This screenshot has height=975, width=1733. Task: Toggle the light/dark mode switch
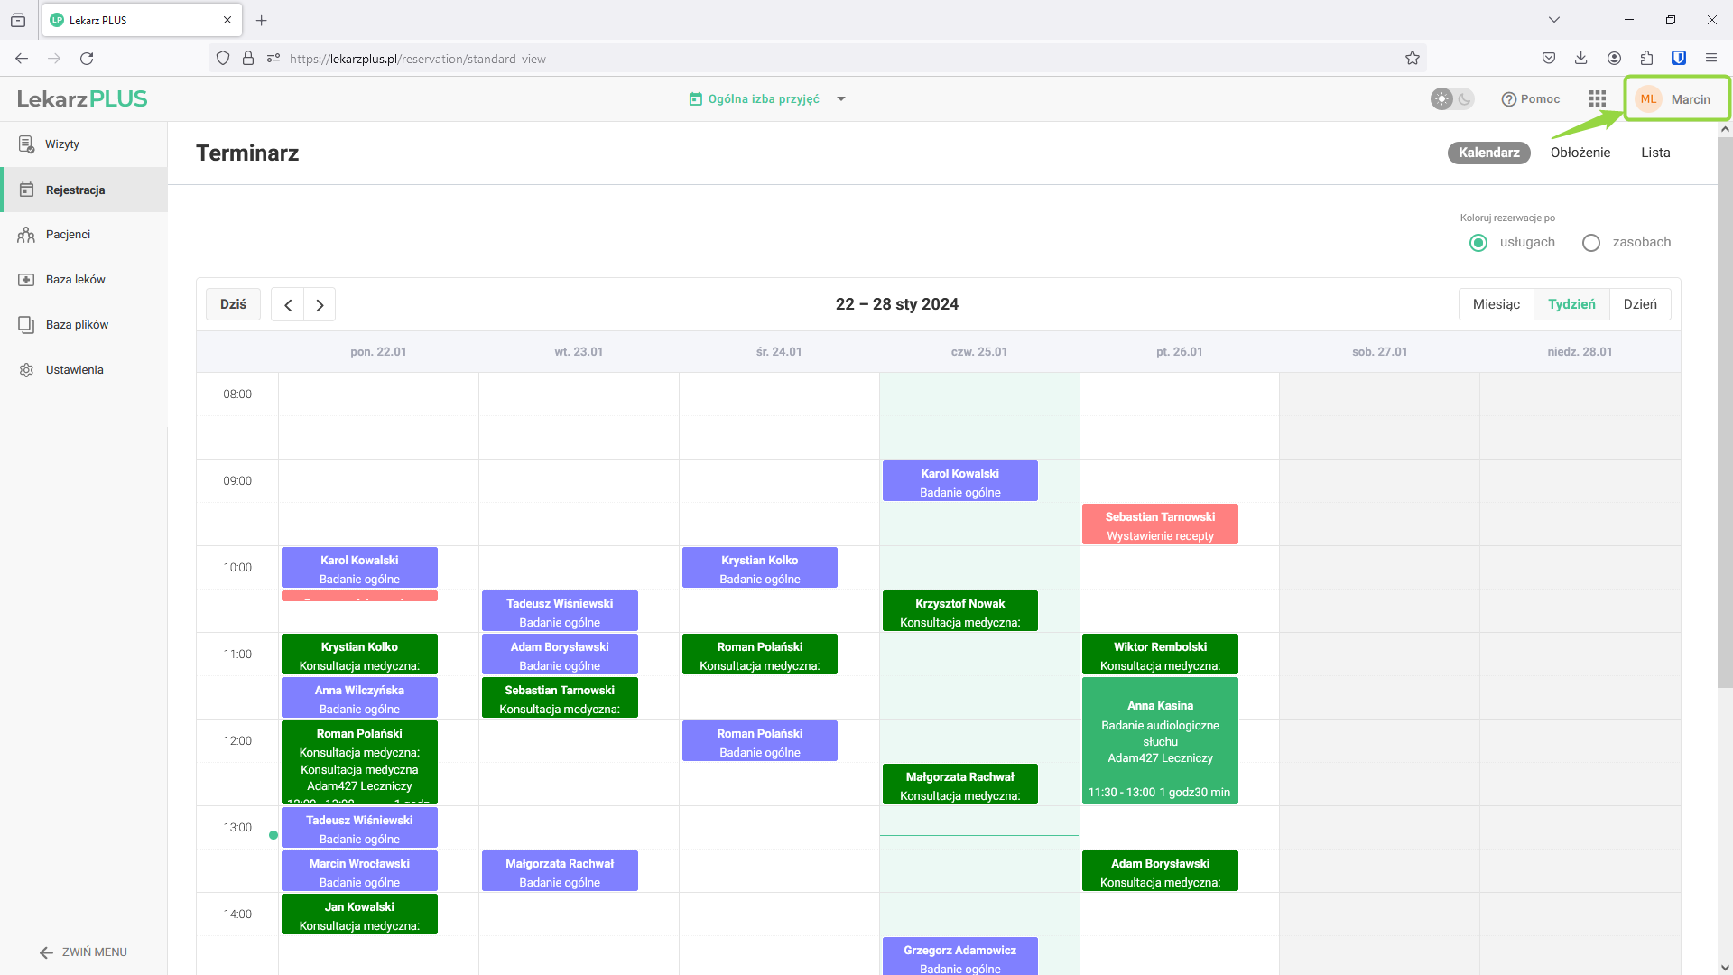pos(1451,99)
